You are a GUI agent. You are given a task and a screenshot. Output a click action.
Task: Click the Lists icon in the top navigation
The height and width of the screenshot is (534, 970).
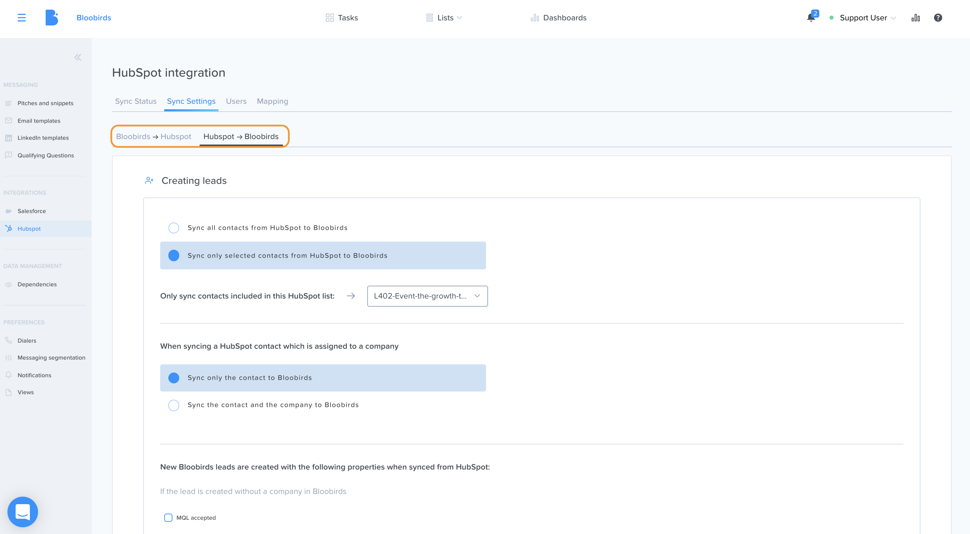pyautogui.click(x=429, y=18)
